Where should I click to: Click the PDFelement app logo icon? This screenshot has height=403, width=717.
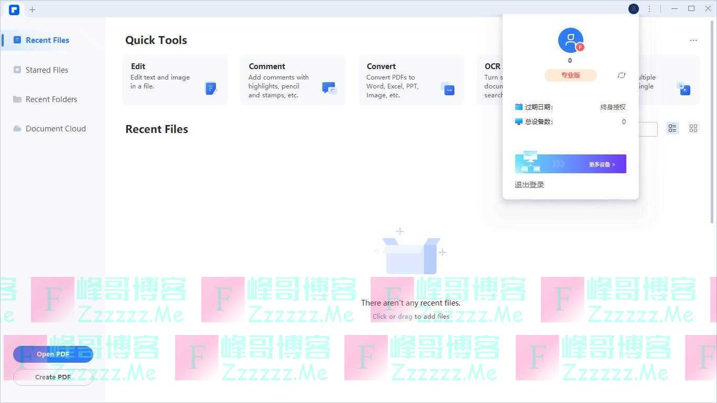tap(14, 9)
